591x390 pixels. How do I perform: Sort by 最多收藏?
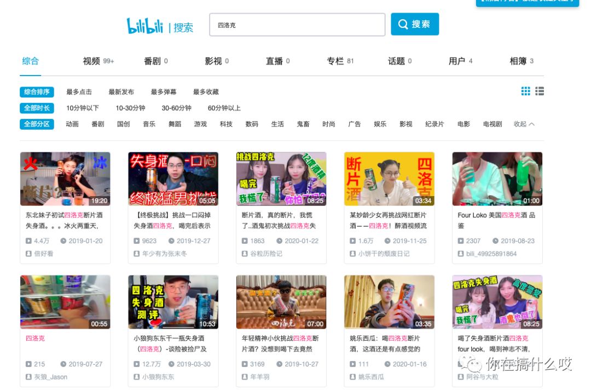pos(206,91)
